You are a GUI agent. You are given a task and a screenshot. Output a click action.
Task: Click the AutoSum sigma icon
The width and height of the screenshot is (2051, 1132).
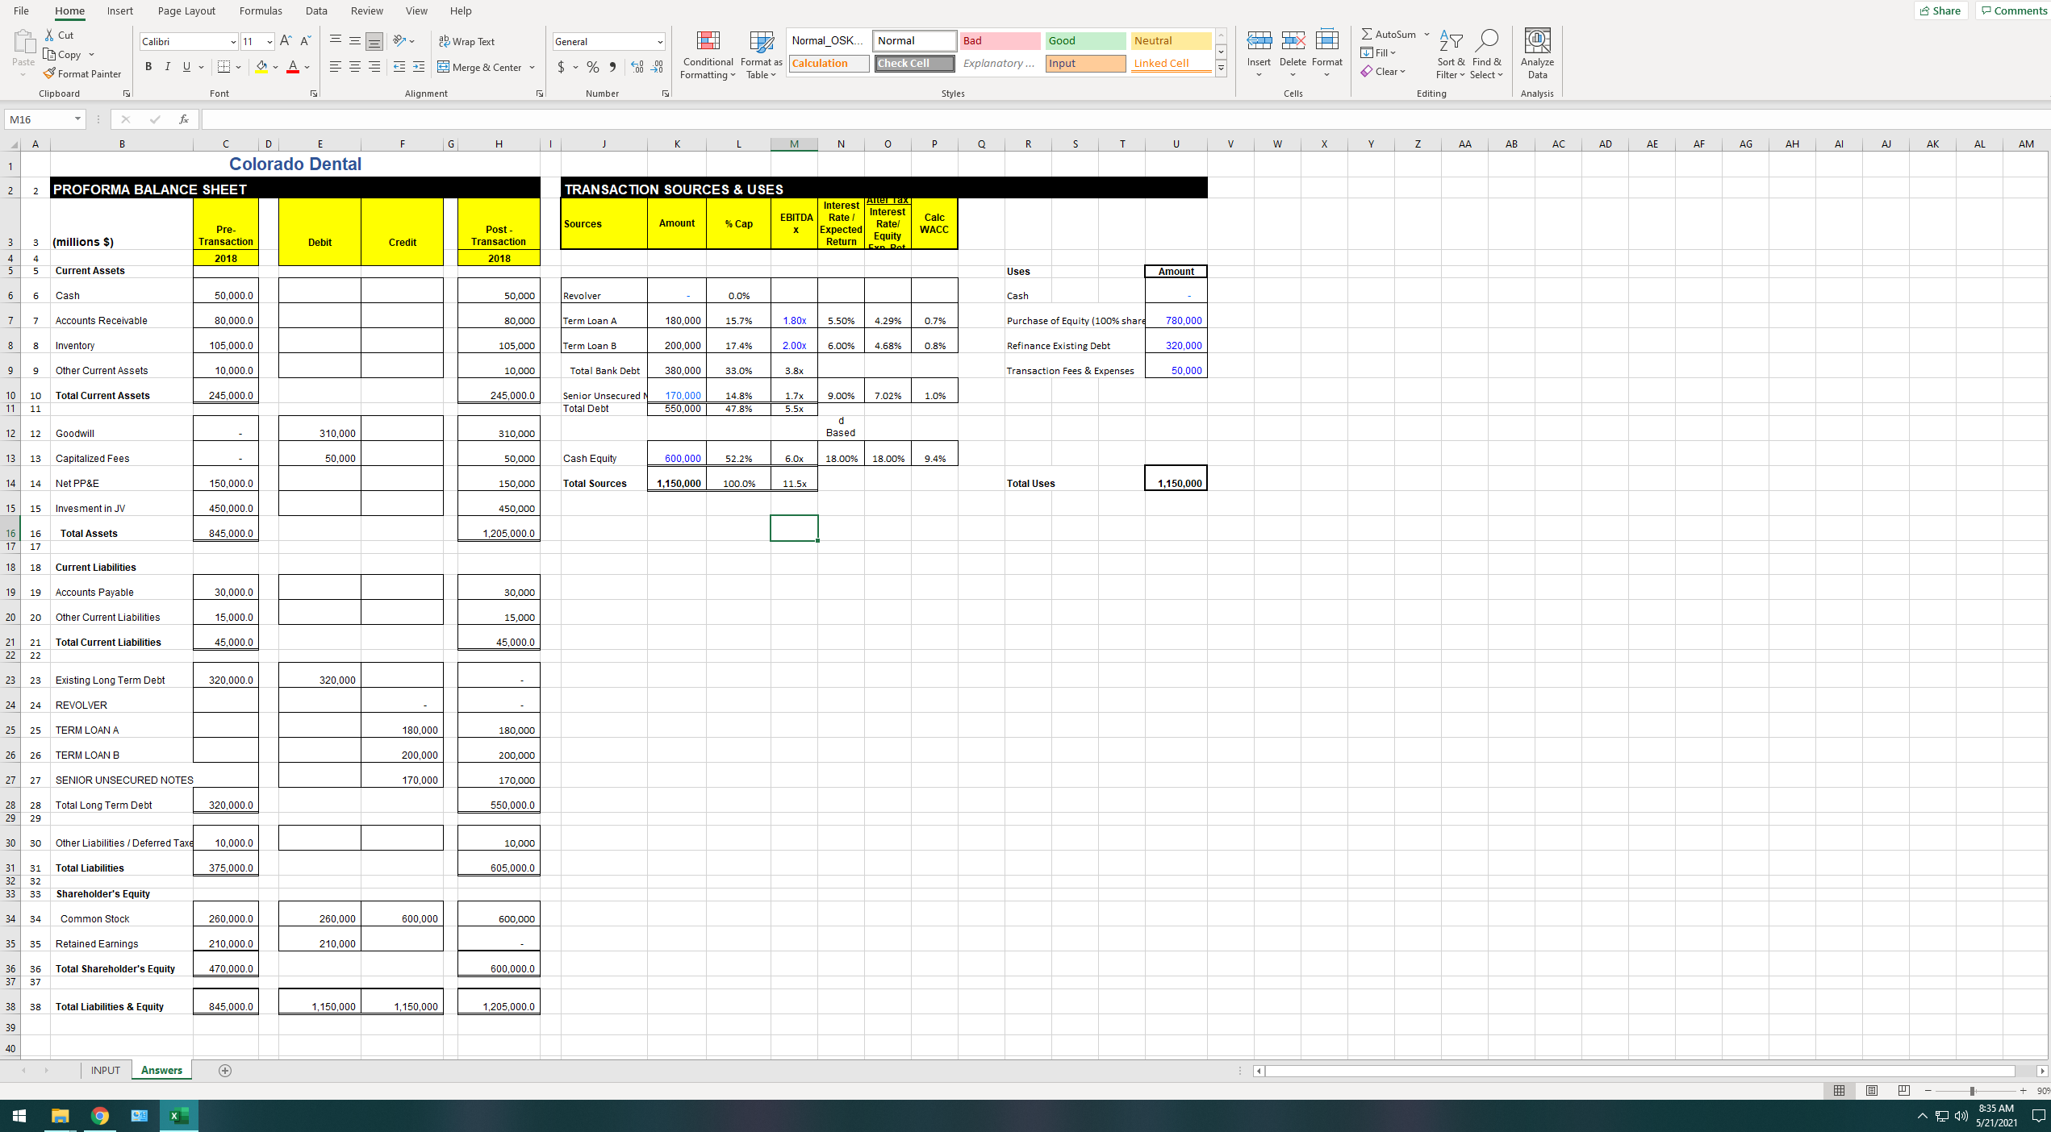click(1367, 34)
